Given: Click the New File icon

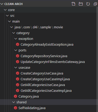Looking at the screenshot, I should (x=73, y=4).
